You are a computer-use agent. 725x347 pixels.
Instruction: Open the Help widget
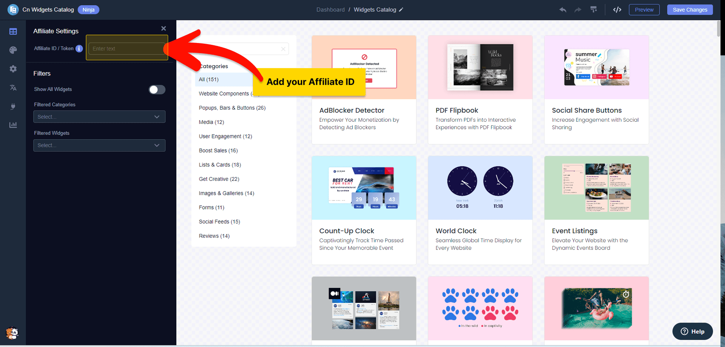693,331
